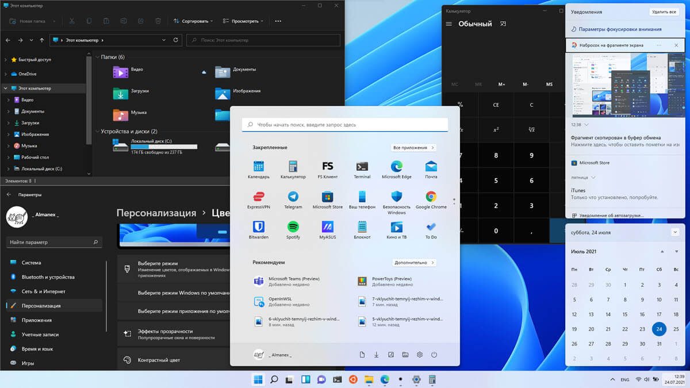Click Settings sidebar scrollbar
The image size is (690, 388).
107,295
